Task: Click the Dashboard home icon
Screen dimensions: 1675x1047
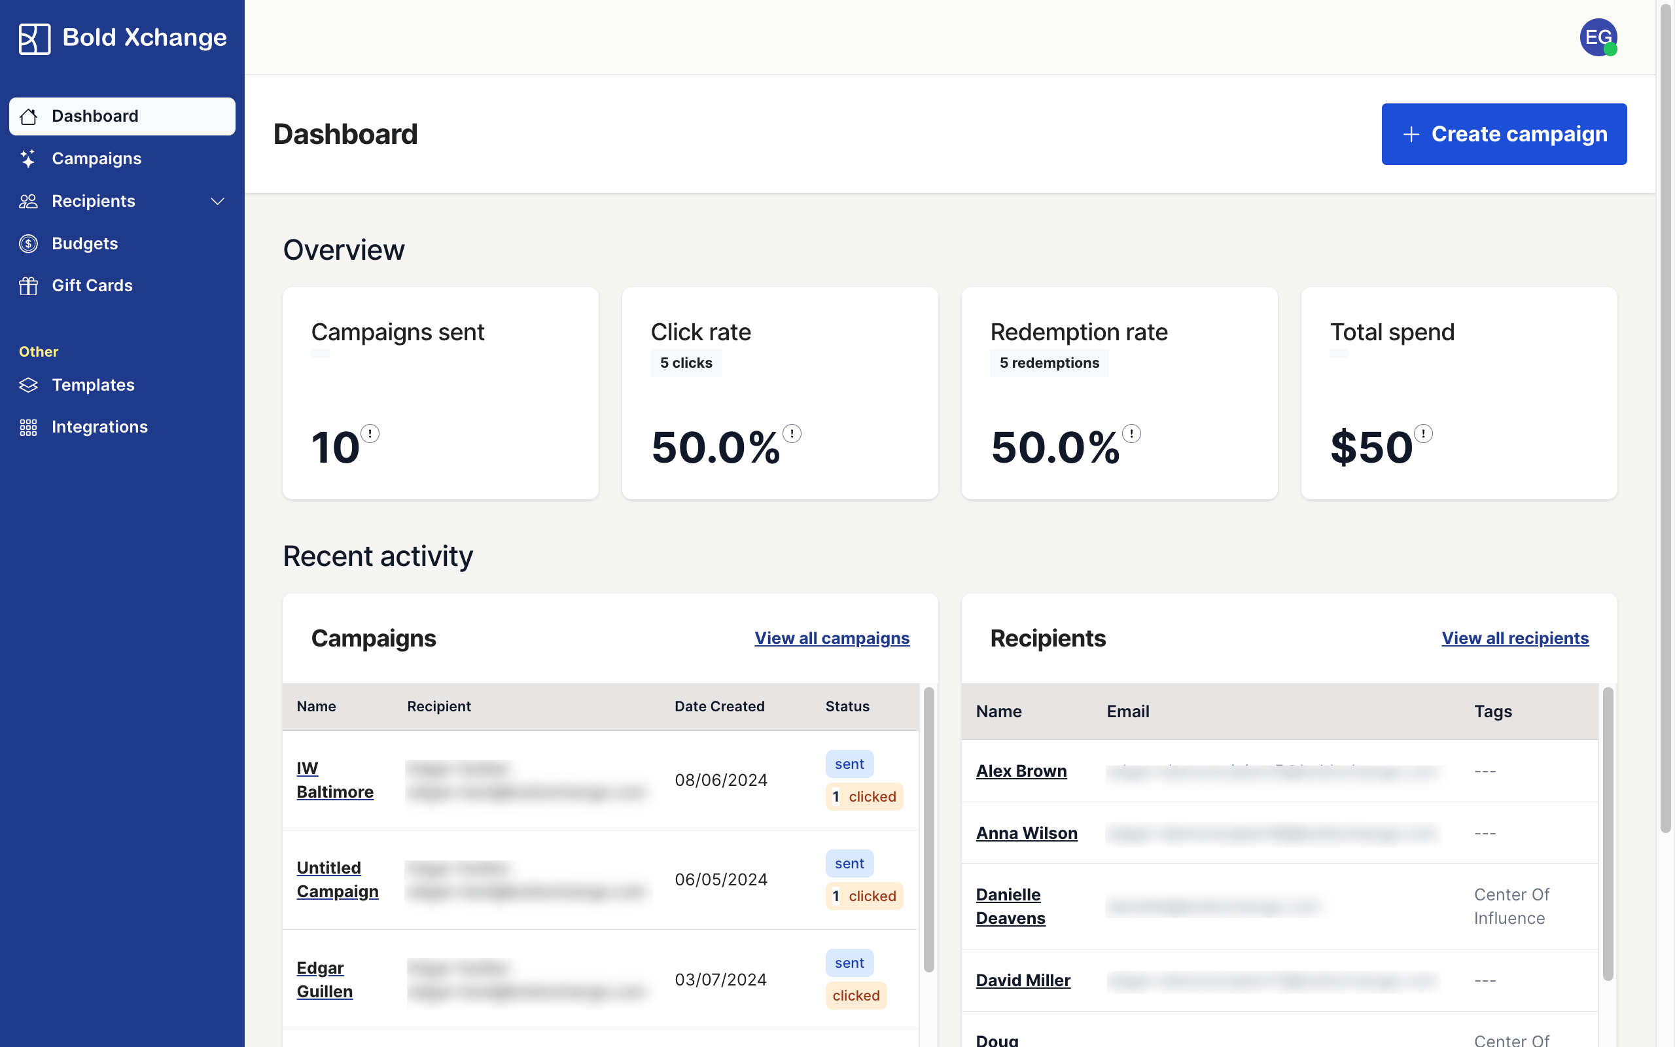Action: (x=28, y=116)
